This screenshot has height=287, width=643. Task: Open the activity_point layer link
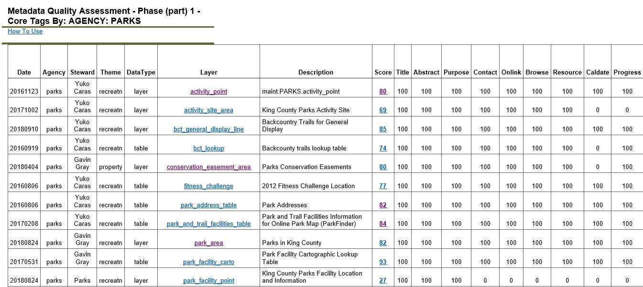click(x=208, y=91)
